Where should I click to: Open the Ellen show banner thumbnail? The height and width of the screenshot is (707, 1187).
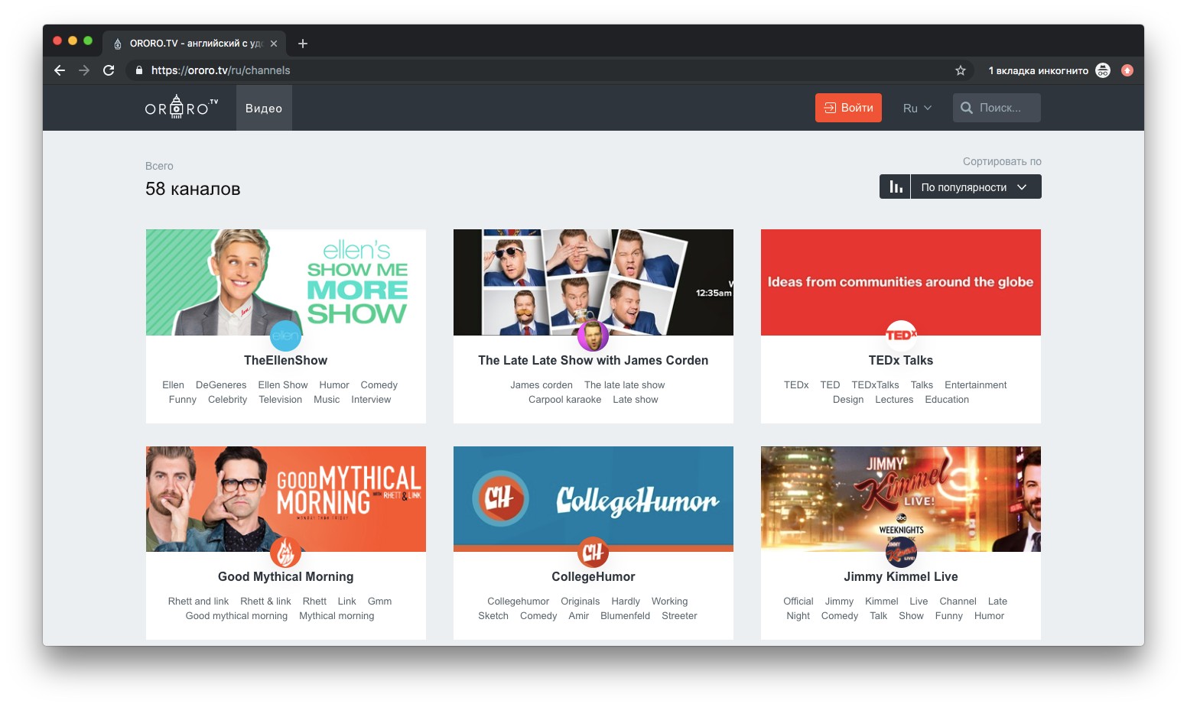(x=286, y=282)
